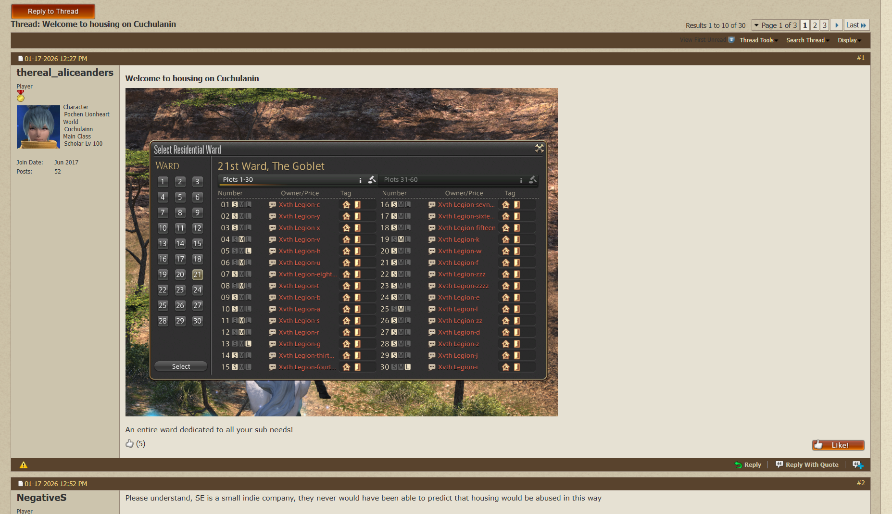Expand the Search Thread menu
Image resolution: width=892 pixels, height=514 pixels.
807,40
